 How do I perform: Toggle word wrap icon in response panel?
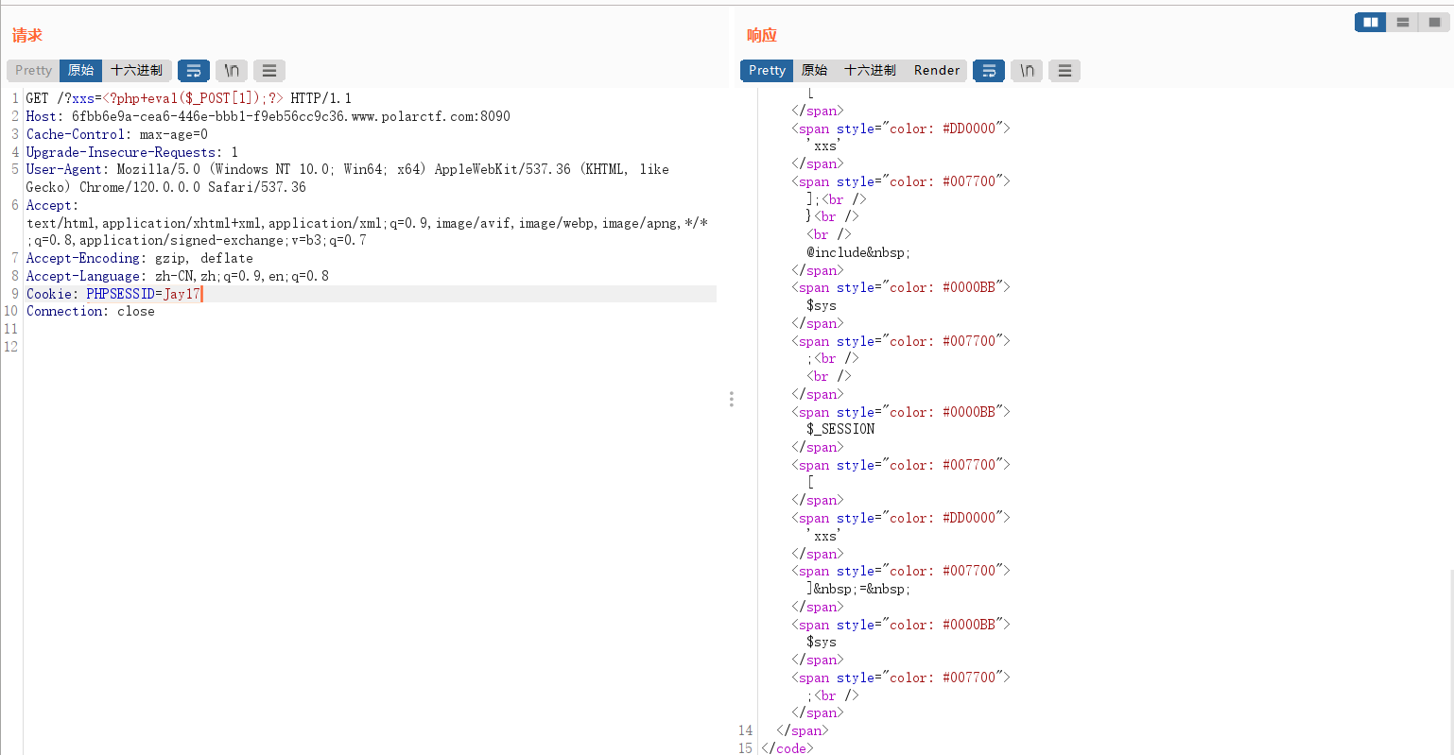989,71
